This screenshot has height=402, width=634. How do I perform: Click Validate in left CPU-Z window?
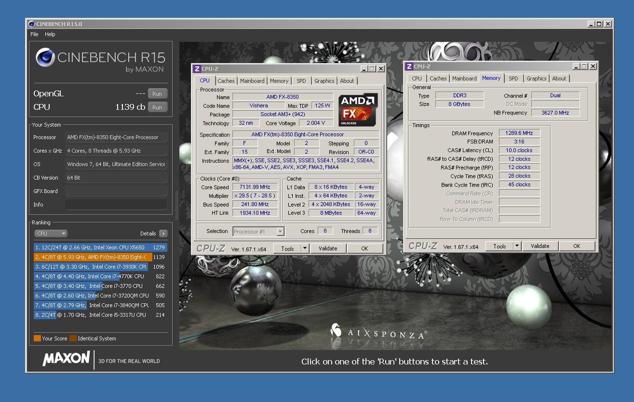328,248
